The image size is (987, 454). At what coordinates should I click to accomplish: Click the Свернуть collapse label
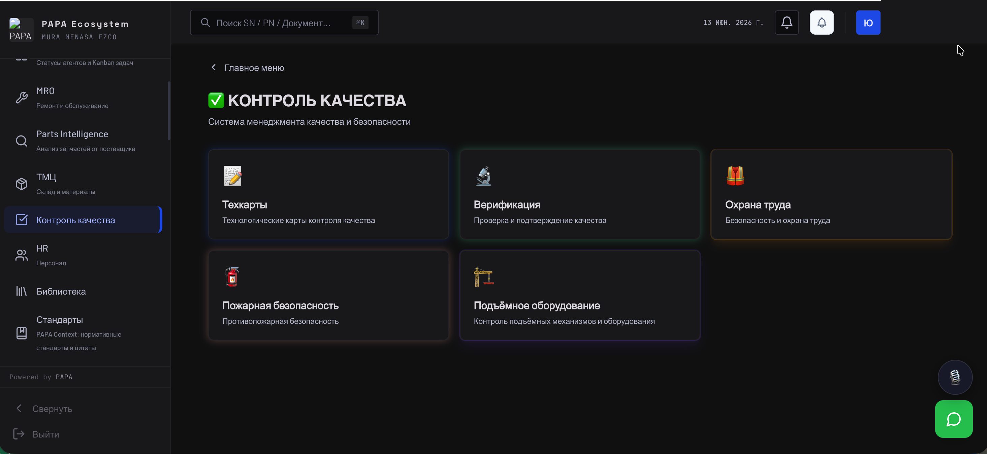[x=52, y=409]
